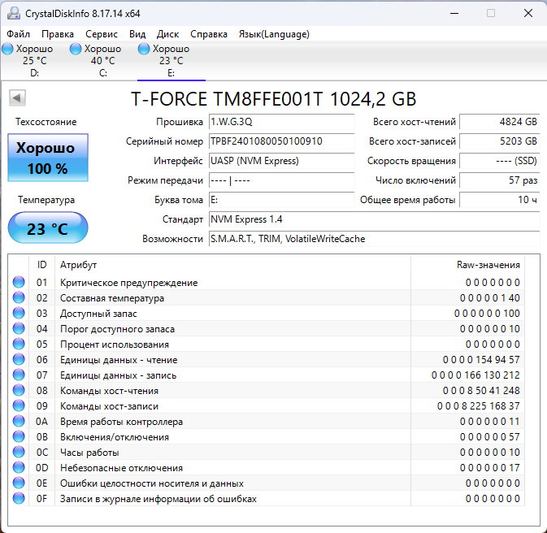Click status icon for Время работы контроллера
Screen dimensions: 547x533
pyautogui.click(x=19, y=421)
